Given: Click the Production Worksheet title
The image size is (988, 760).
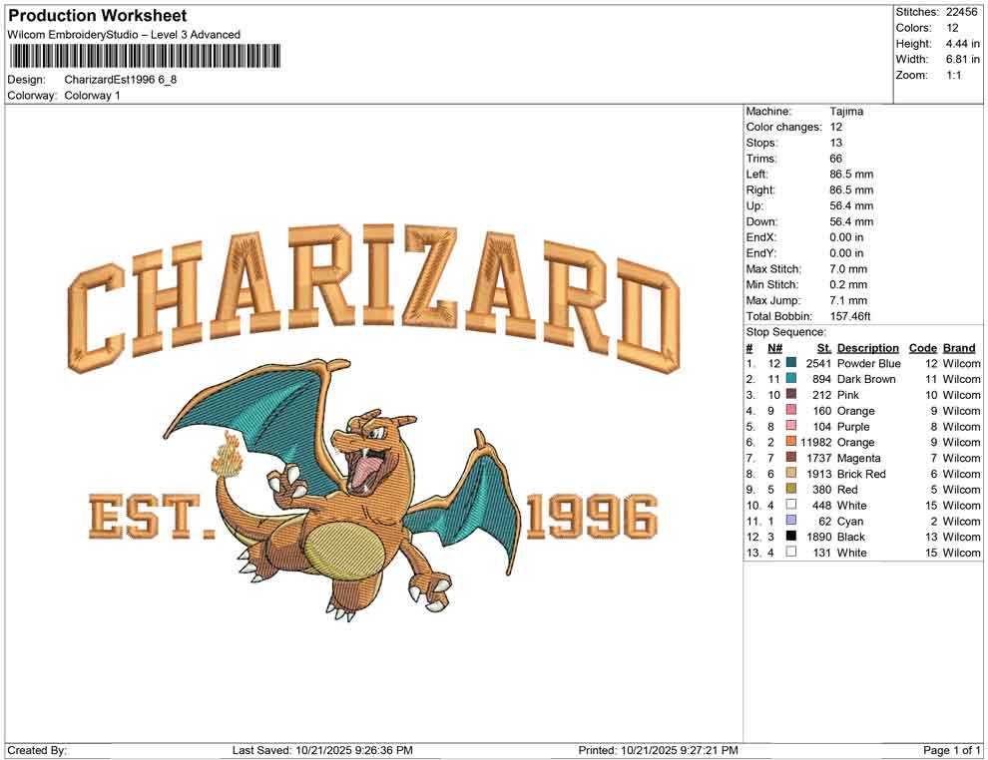Looking at the screenshot, I should point(98,15).
